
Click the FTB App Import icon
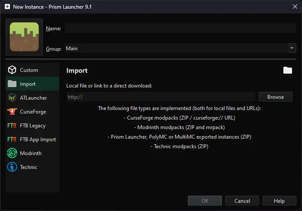(x=12, y=140)
